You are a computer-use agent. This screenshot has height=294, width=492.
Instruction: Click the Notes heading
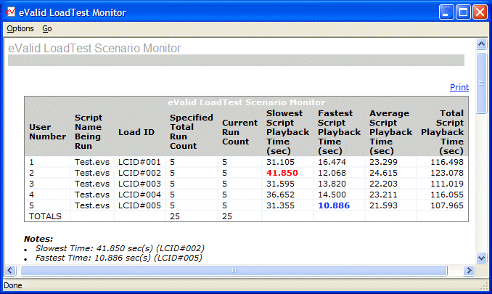click(38, 239)
